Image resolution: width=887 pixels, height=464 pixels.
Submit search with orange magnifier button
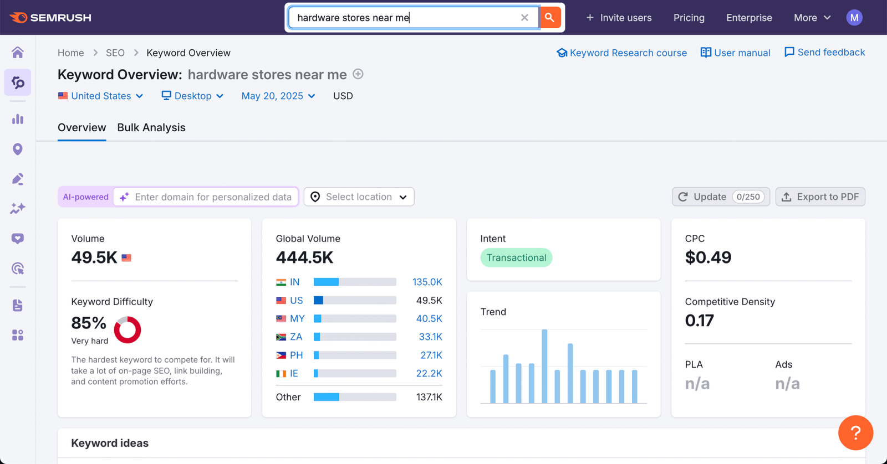click(x=549, y=18)
